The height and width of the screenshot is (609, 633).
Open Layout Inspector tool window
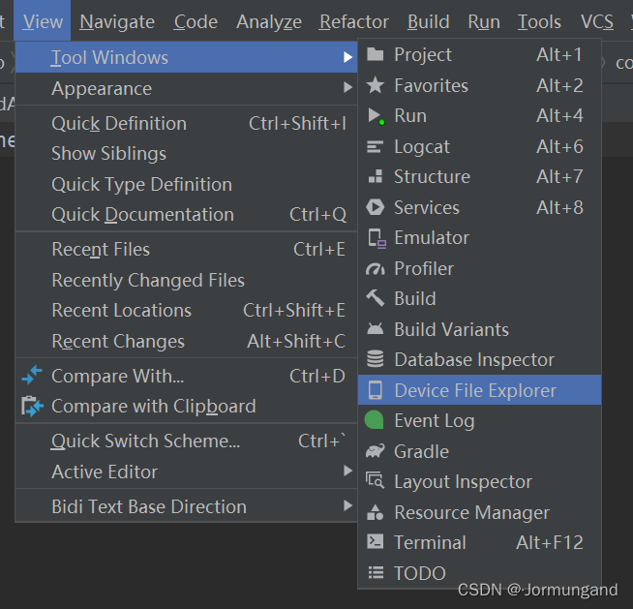tap(463, 482)
